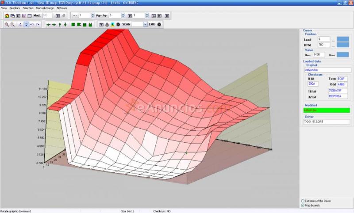Click the zoom out magnifier icon
The height and width of the screenshot is (213, 354).
point(12,24)
